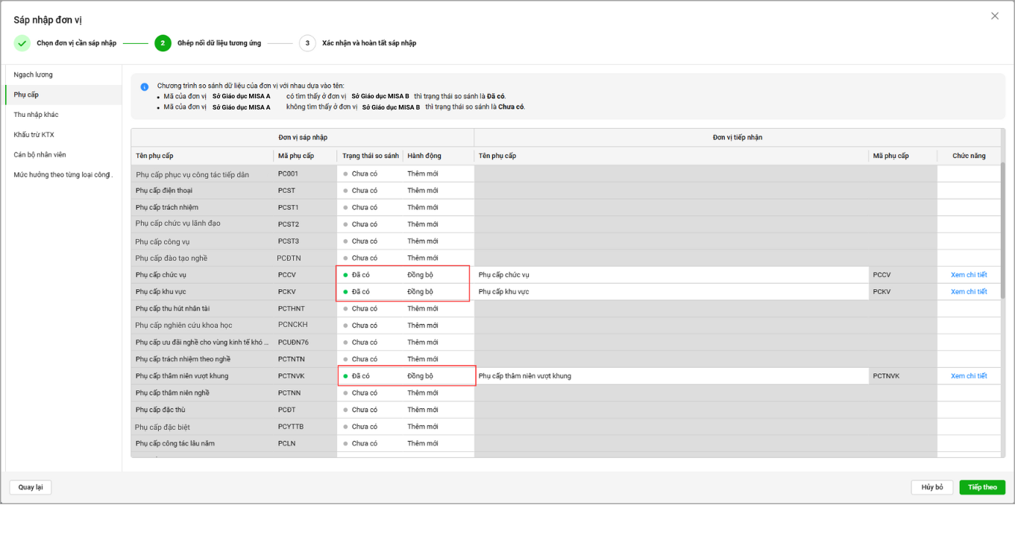This screenshot has height=537, width=1015.
Task: Click the Quay lại button
Action: pyautogui.click(x=31, y=487)
